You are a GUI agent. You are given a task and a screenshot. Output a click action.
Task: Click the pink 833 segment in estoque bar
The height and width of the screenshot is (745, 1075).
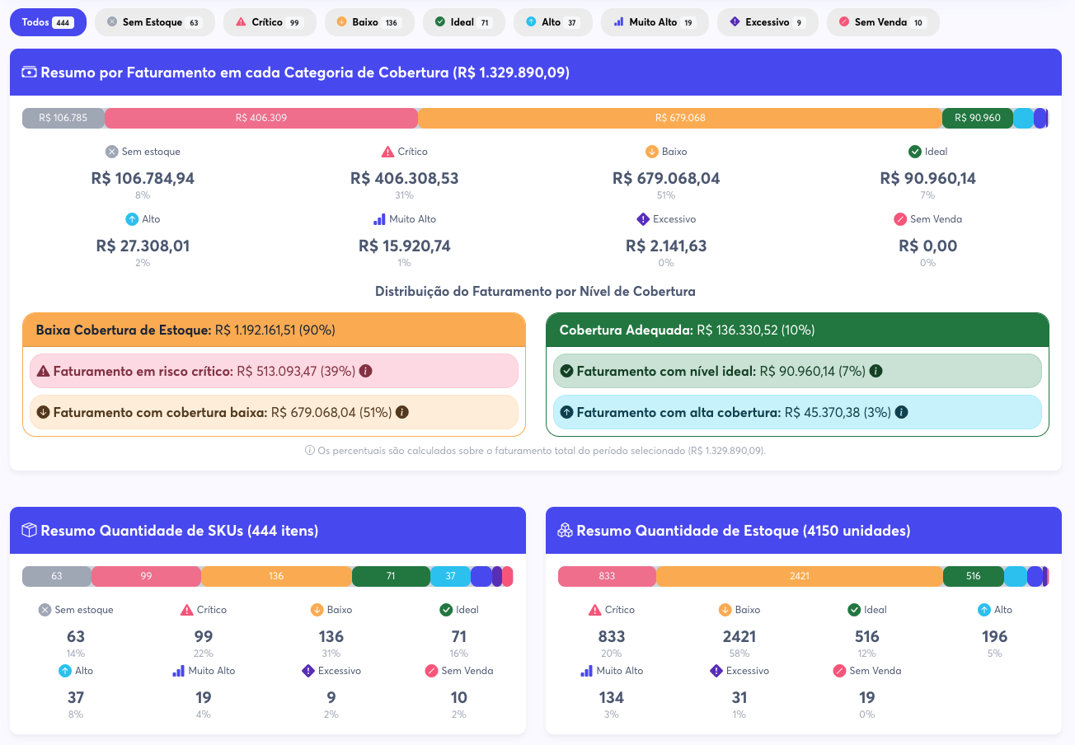pos(607,576)
